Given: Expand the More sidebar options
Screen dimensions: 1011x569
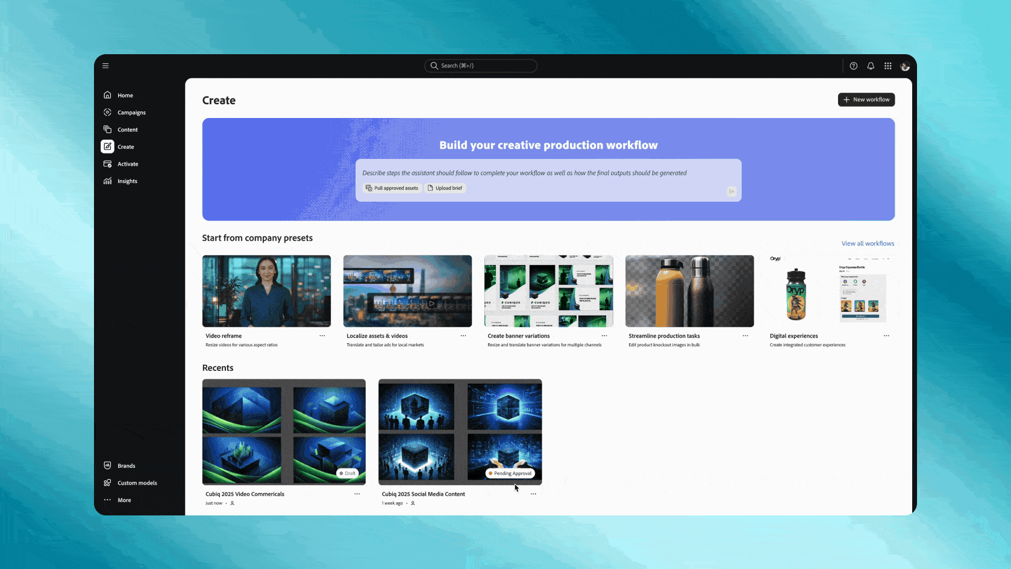Looking at the screenshot, I should click(x=124, y=500).
